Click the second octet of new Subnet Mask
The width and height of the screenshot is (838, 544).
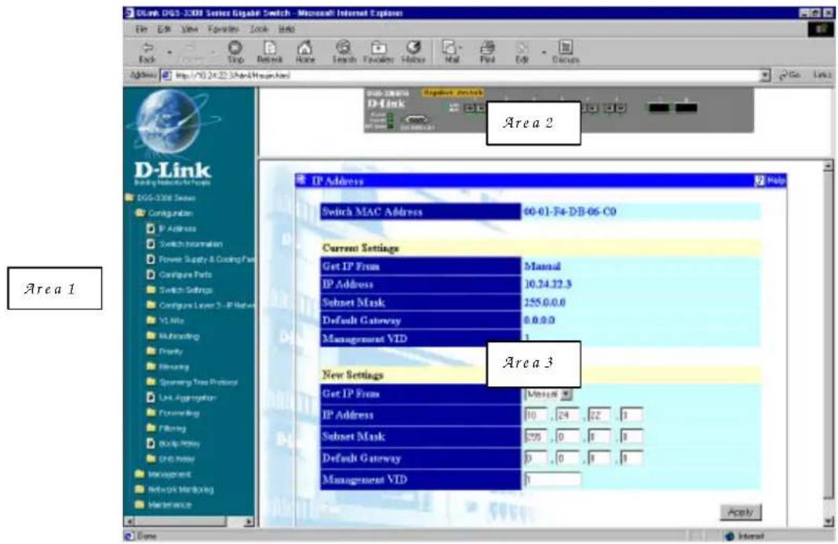[567, 436]
